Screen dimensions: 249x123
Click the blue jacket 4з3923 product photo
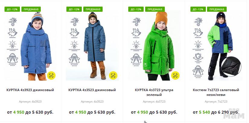tap(36, 46)
